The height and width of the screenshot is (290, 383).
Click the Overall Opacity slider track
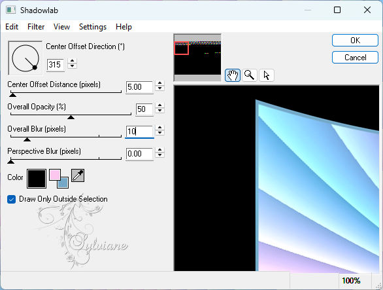point(71,115)
